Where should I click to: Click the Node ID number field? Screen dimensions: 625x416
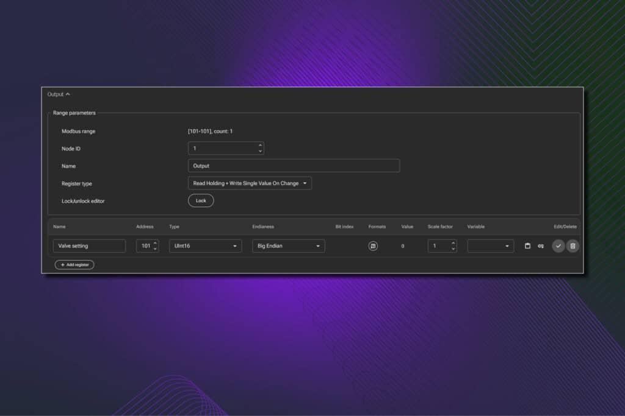click(x=226, y=149)
